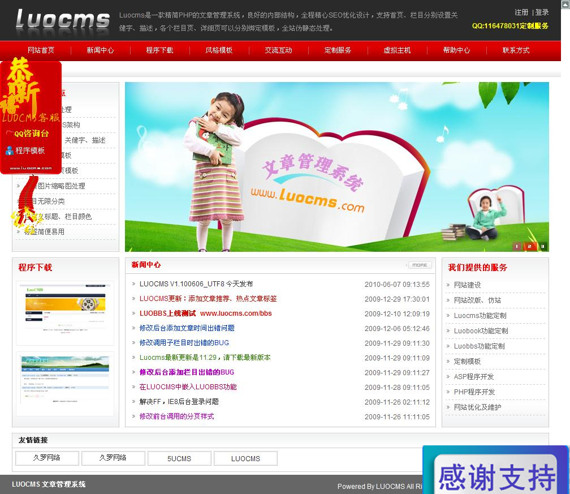Click the 网站优化及维护 service link
The width and height of the screenshot is (570, 494).
click(478, 407)
